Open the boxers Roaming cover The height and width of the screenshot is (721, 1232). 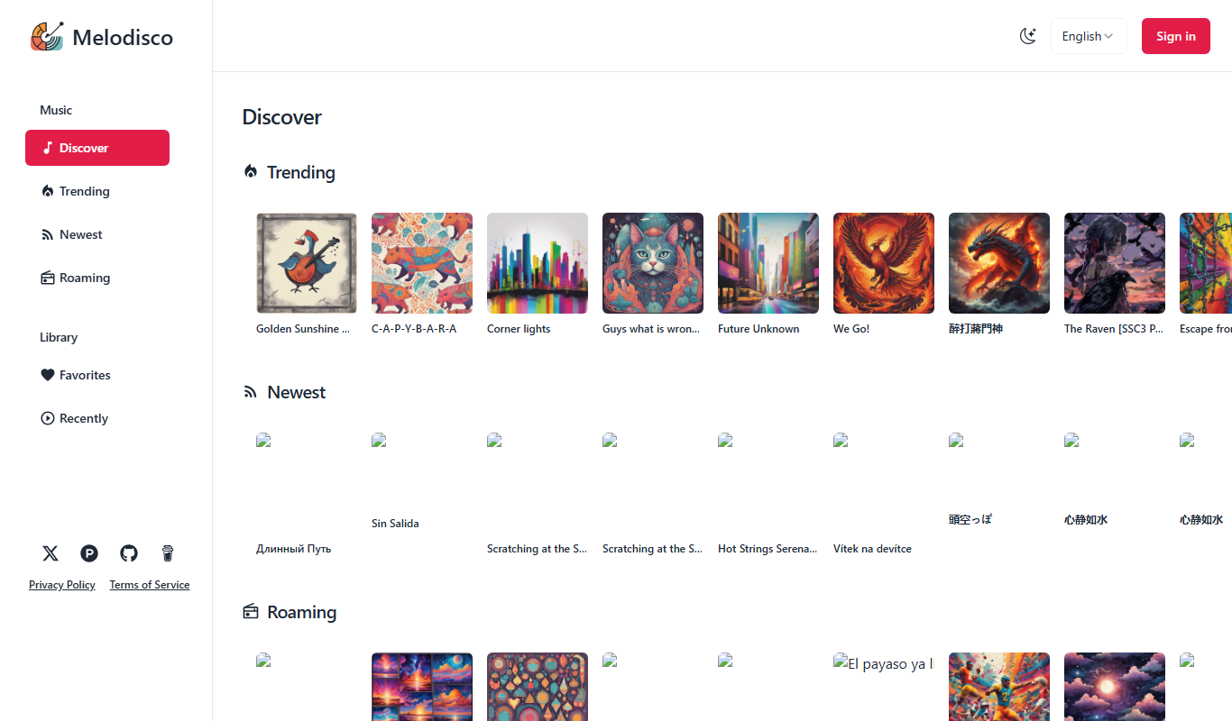[999, 687]
